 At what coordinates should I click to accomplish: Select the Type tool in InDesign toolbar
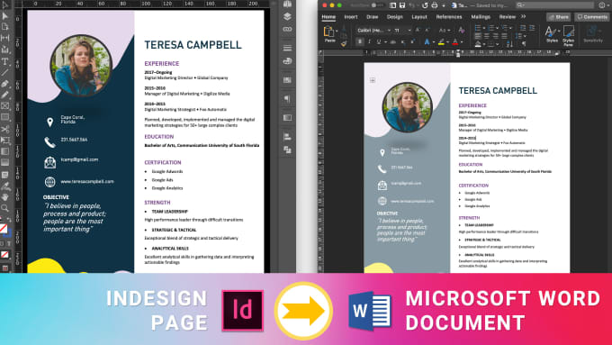point(5,61)
